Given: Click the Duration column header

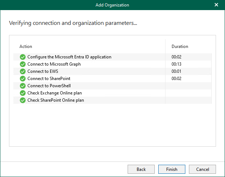Looking at the screenshot, I should 180,47.
